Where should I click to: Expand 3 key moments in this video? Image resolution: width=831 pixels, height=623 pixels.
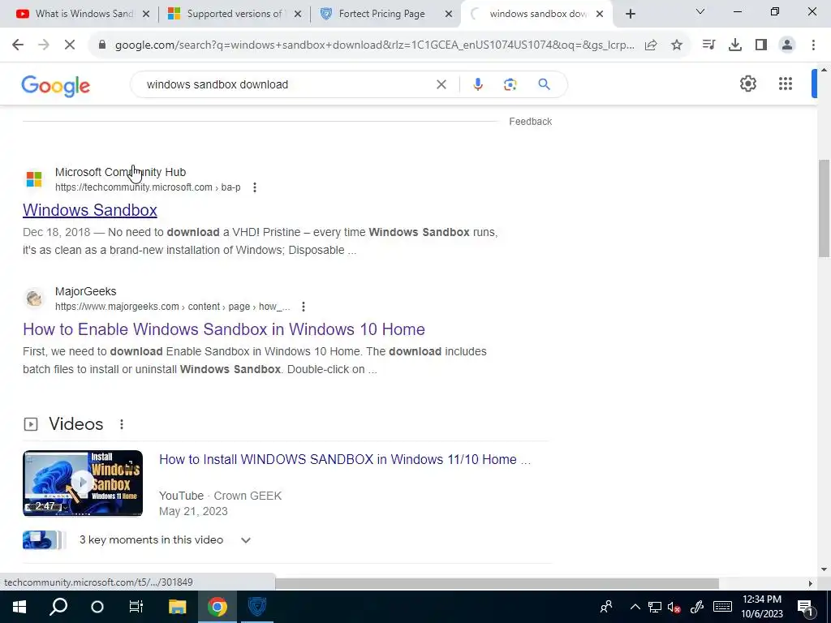click(245, 540)
